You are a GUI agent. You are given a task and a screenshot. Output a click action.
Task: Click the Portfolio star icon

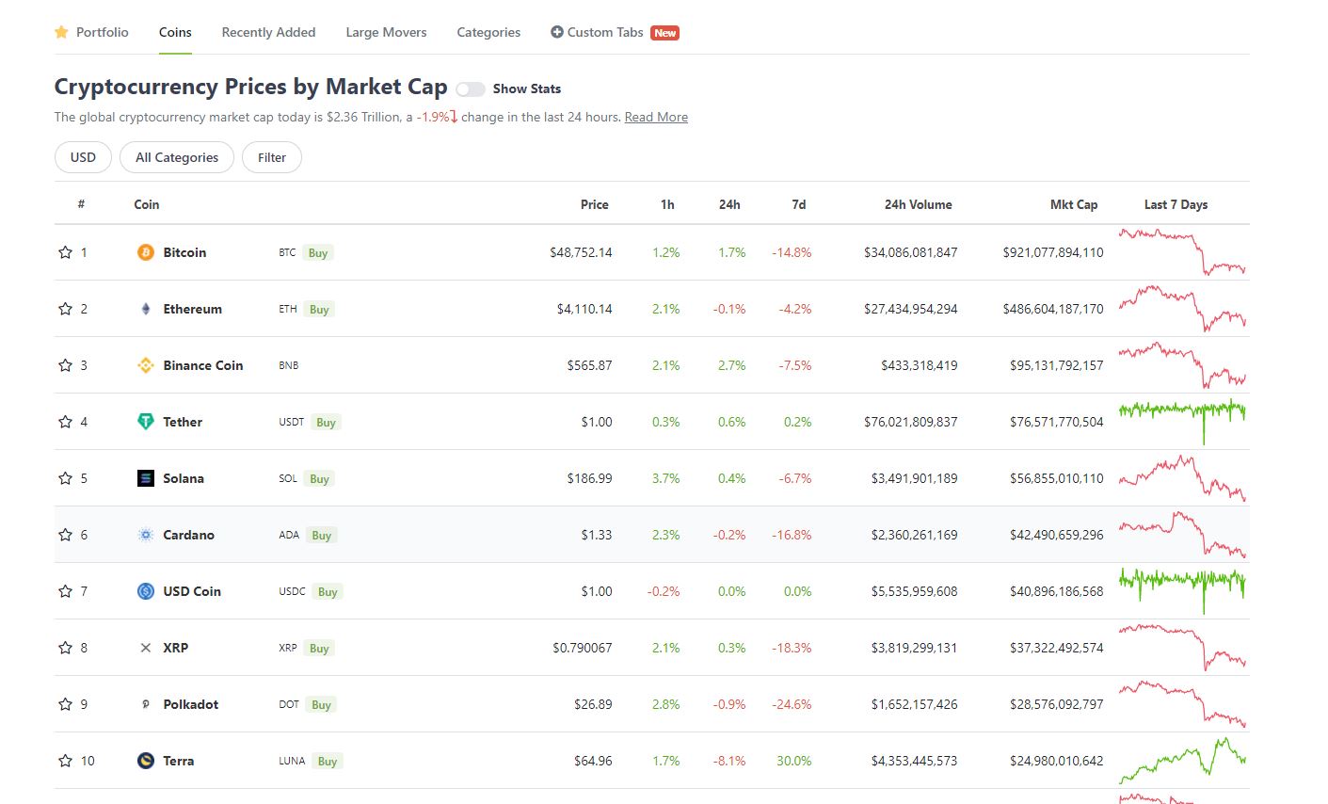[x=62, y=32]
